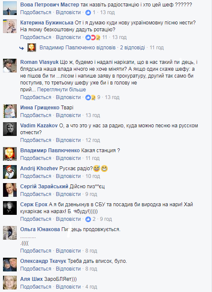Viewport: 212px width, 292px height.
Task: Expand 2 відповіді reply thread
Action: [x=132, y=48]
